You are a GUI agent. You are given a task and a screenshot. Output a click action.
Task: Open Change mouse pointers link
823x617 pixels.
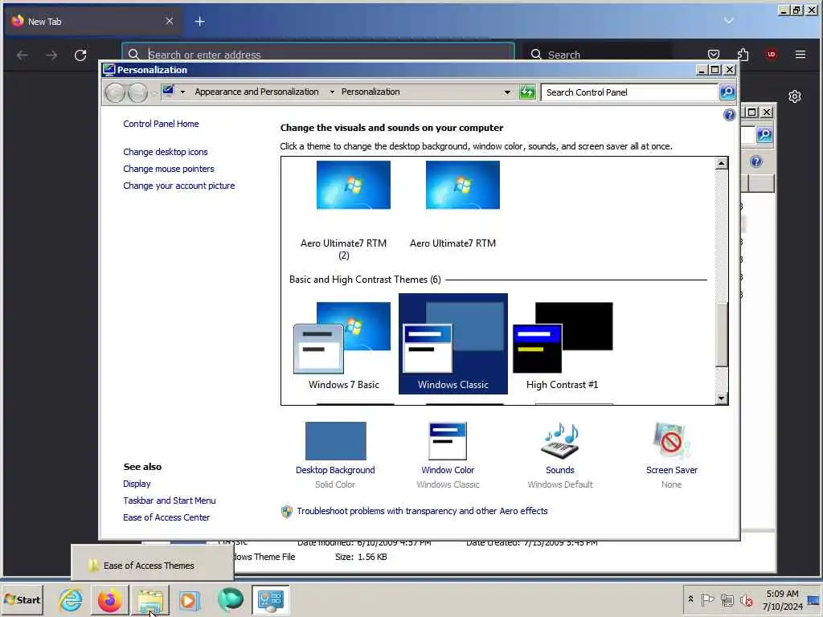point(169,169)
